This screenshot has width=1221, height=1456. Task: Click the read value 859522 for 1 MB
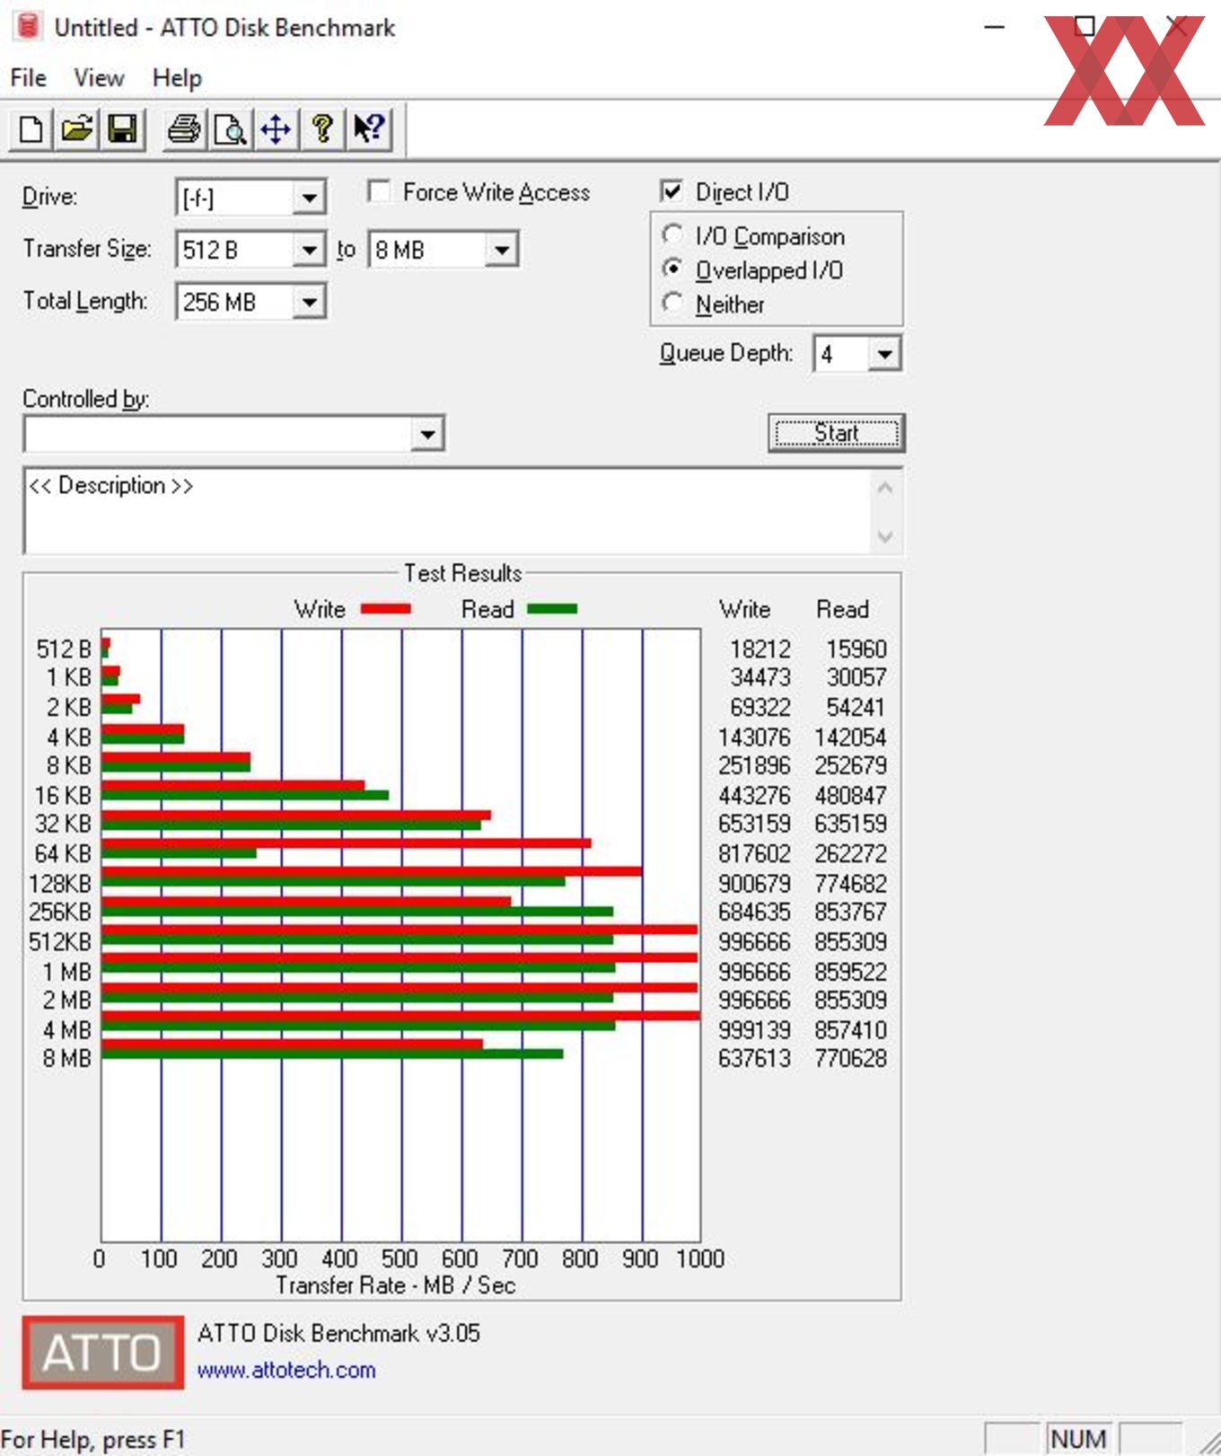850,972
